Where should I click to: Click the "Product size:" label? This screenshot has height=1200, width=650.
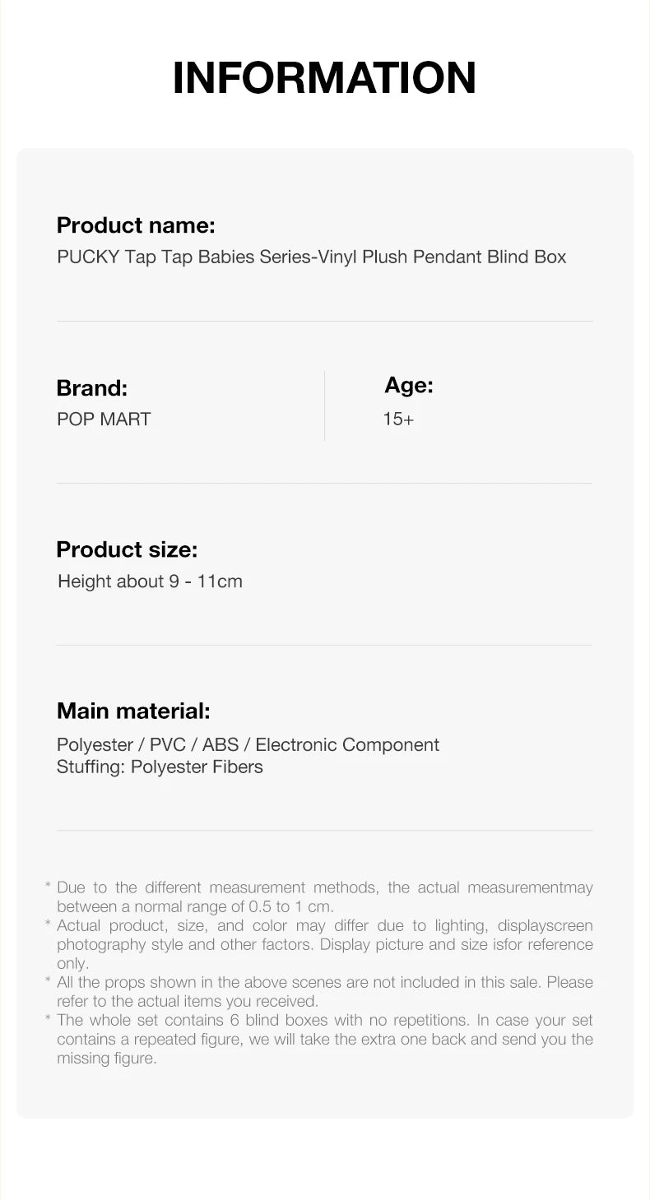(x=127, y=549)
